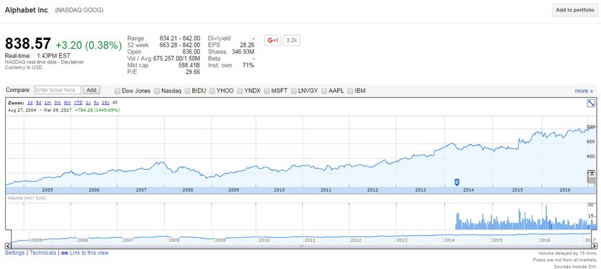
Task: Set chart zoom to 1d
Action: (30, 103)
